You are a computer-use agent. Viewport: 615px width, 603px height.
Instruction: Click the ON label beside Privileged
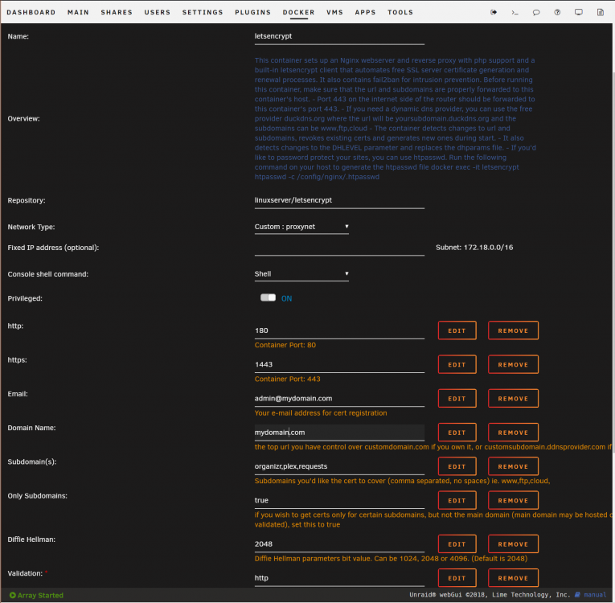[x=286, y=298]
